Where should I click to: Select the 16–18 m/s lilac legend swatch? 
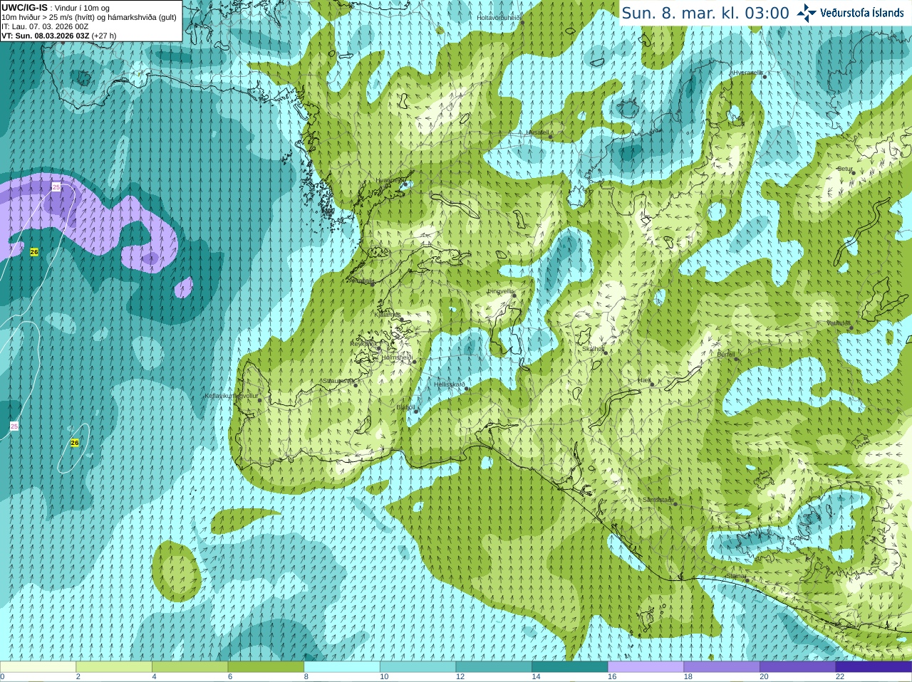click(646, 667)
